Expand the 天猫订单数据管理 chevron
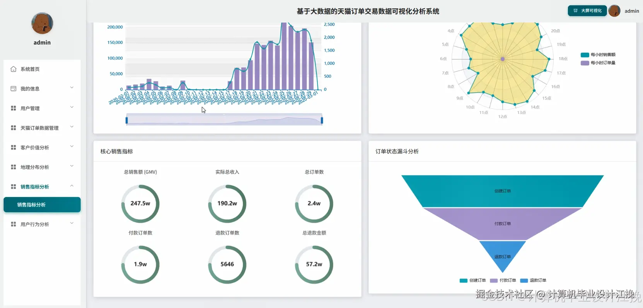This screenshot has height=308, width=643. tap(72, 127)
